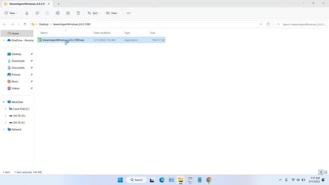
Task: Collapse the WareData tree node
Action: [x=4, y=102]
